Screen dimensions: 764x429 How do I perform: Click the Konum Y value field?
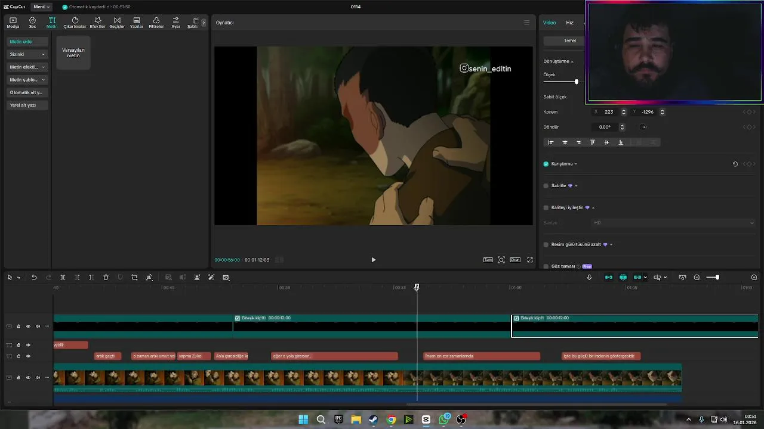pos(648,112)
